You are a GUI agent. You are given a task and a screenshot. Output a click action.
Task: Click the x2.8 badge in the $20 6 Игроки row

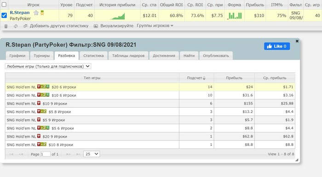click(45, 87)
